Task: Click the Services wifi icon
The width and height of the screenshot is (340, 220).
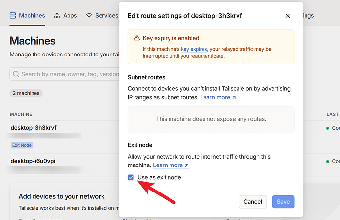Action: click(x=89, y=16)
